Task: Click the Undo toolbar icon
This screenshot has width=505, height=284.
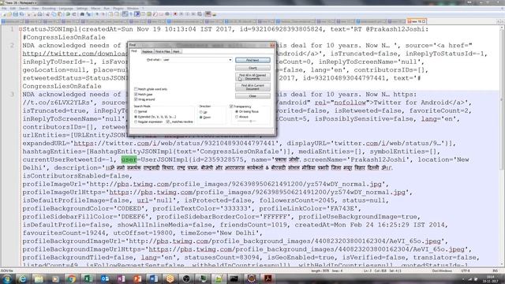Action: click(68, 14)
